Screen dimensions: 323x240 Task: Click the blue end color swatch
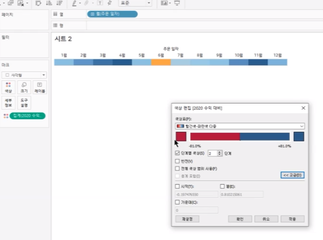tap(299, 136)
